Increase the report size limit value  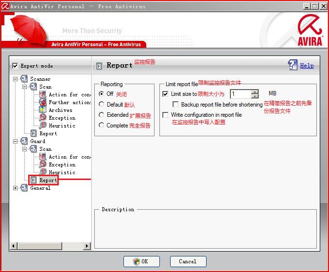coord(255,92)
